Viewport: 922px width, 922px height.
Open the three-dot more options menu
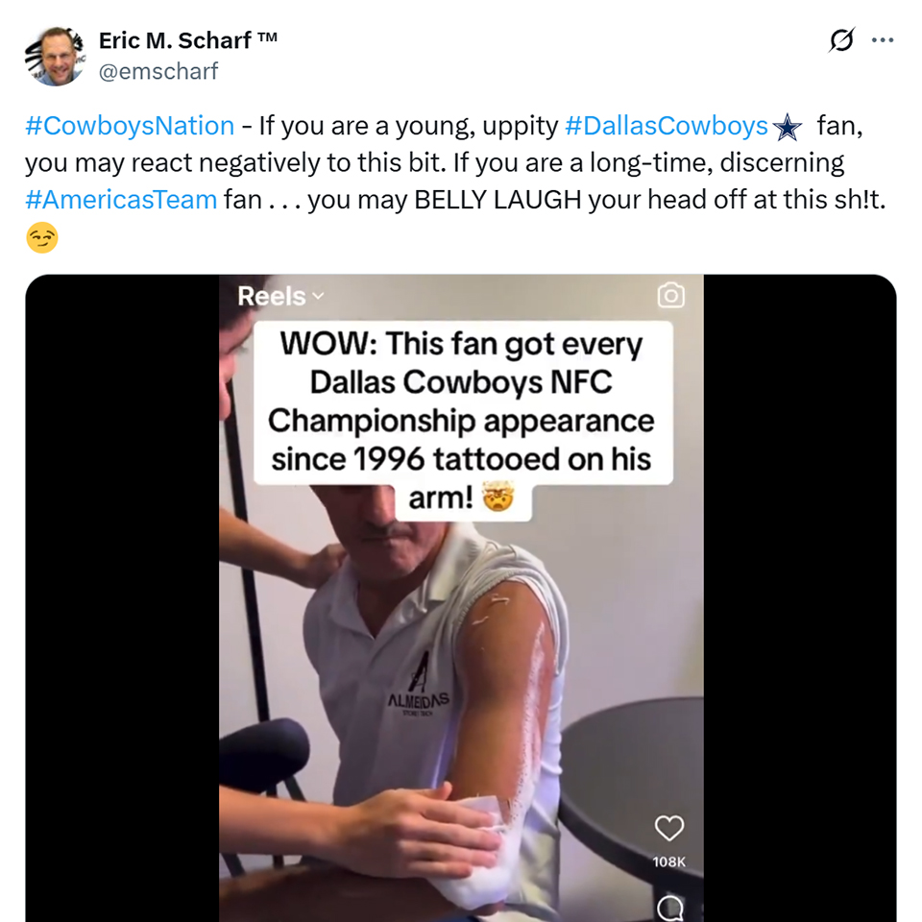tap(882, 40)
